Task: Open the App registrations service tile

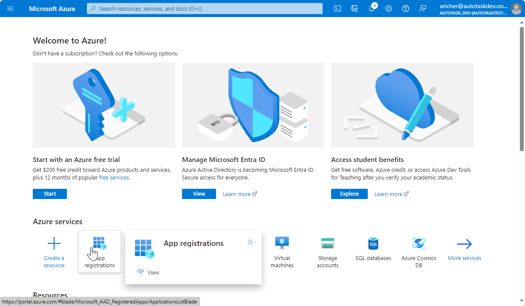Action: pyautogui.click(x=100, y=251)
